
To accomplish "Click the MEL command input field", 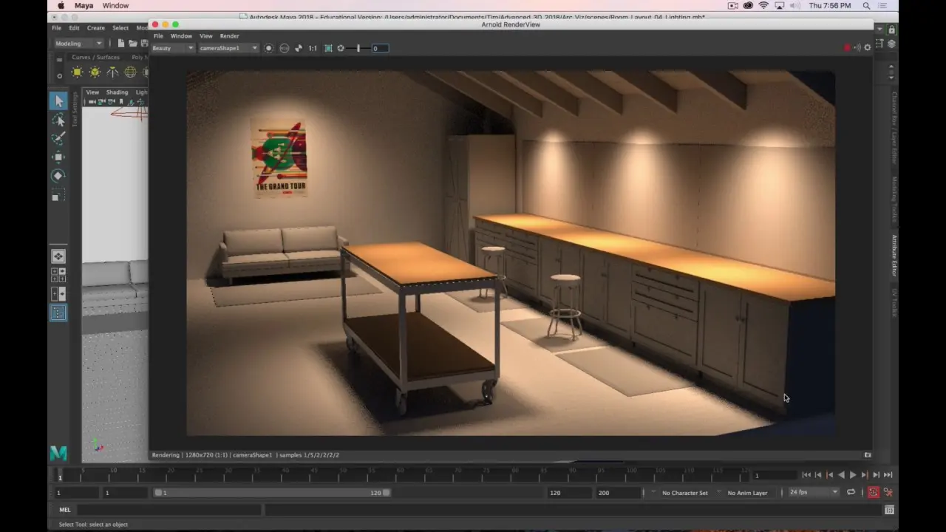I will click(x=169, y=510).
